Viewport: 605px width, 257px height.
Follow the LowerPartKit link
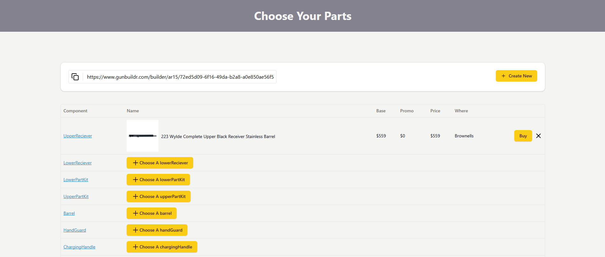point(76,180)
